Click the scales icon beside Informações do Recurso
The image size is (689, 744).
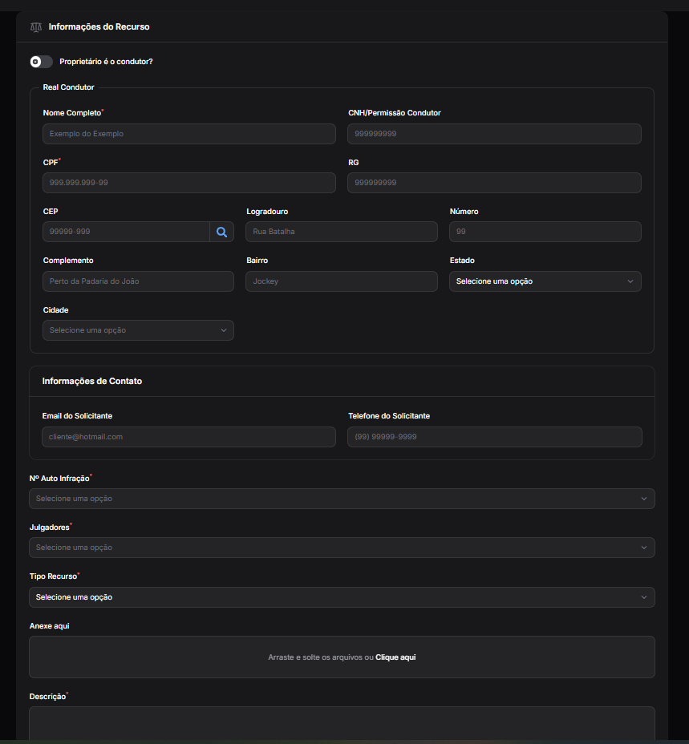(x=35, y=26)
